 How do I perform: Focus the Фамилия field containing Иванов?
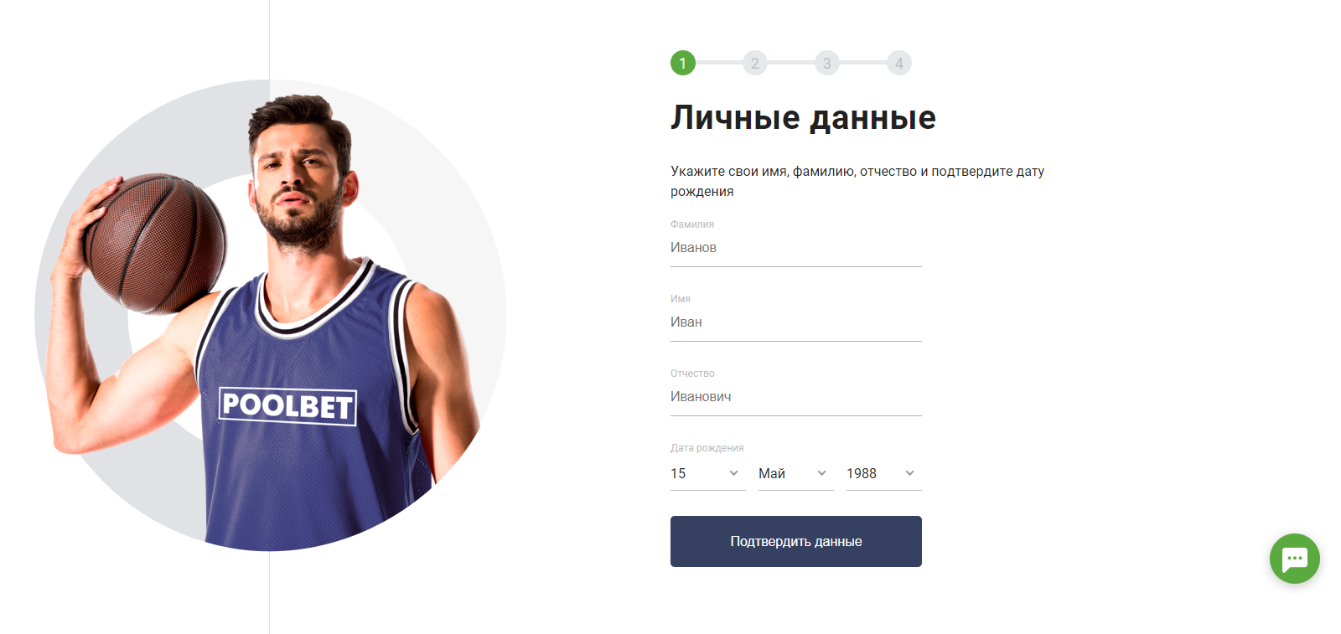(796, 248)
